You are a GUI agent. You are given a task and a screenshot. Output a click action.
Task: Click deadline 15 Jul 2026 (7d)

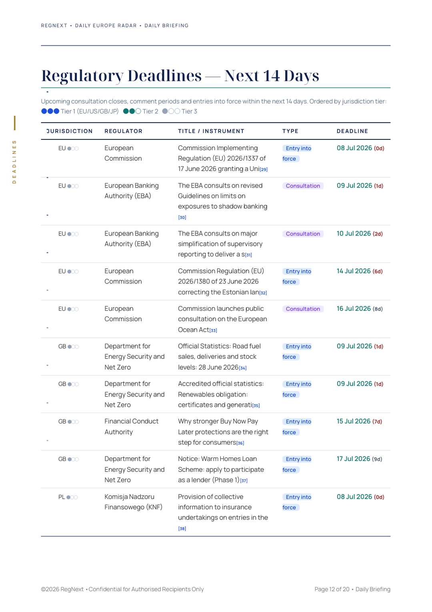pyautogui.click(x=359, y=421)
